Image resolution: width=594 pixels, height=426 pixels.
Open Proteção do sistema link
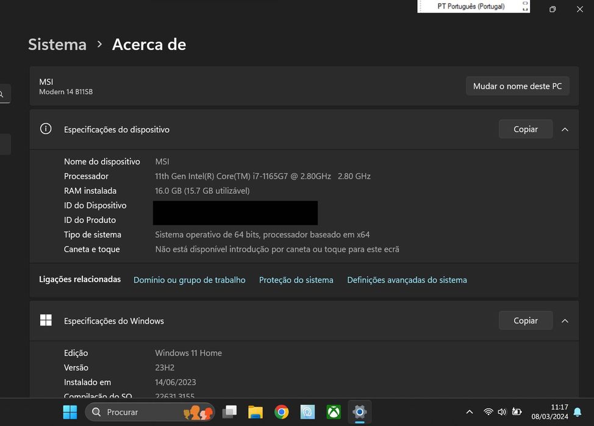pyautogui.click(x=296, y=280)
